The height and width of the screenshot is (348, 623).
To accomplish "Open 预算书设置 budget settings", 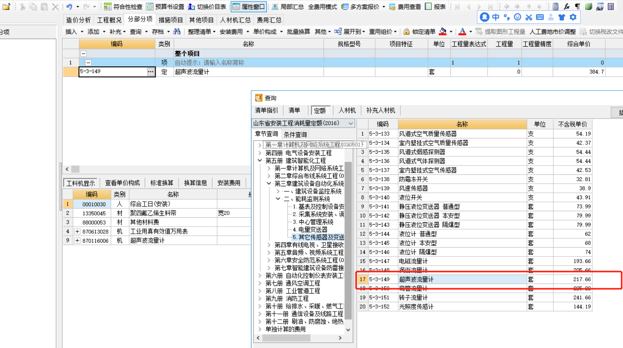I will coord(165,7).
